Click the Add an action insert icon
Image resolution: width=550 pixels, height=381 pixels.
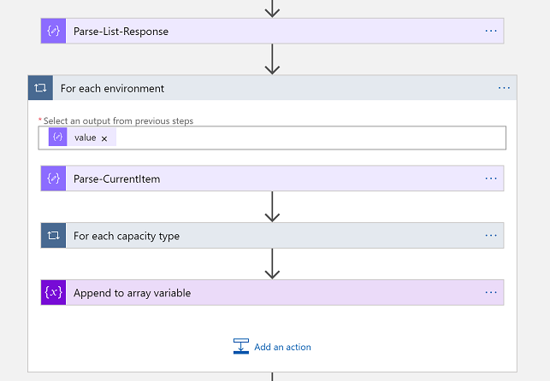click(241, 347)
